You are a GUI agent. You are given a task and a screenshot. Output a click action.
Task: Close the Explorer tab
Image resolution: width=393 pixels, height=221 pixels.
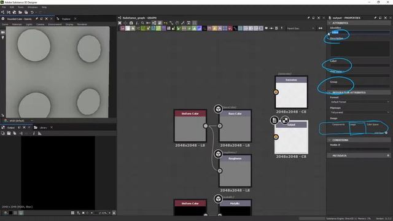pyautogui.click(x=75, y=19)
